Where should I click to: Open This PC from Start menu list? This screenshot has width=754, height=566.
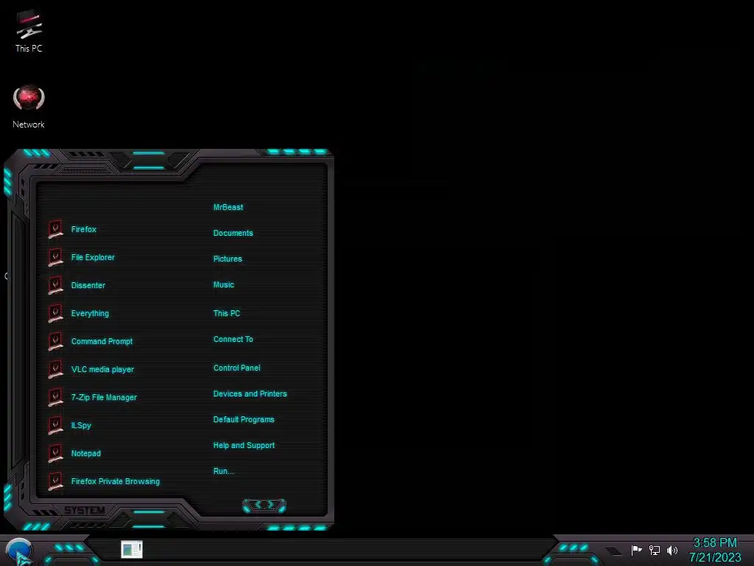(x=227, y=313)
